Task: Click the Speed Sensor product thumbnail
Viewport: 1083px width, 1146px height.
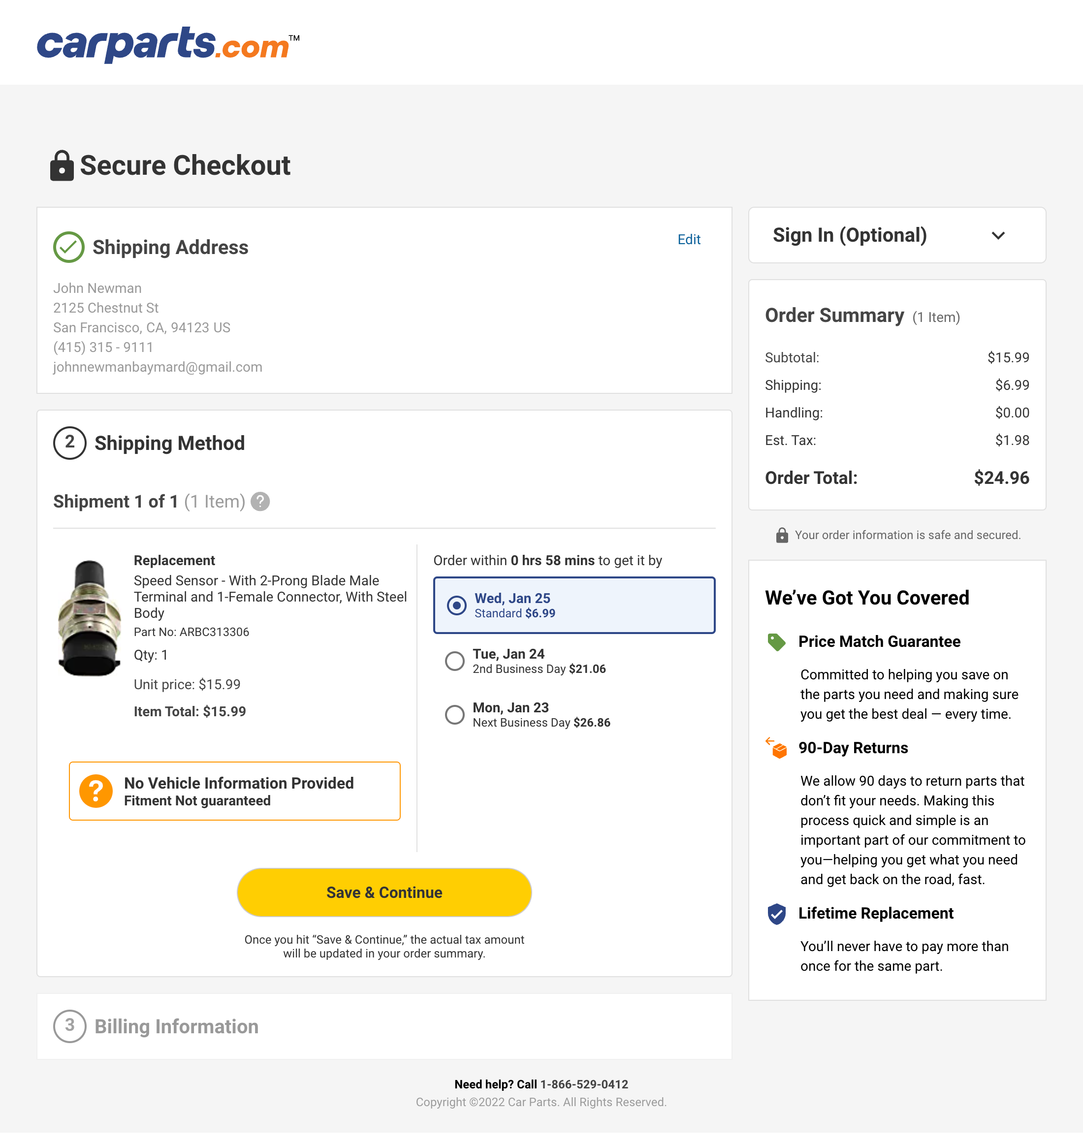Action: coord(90,618)
